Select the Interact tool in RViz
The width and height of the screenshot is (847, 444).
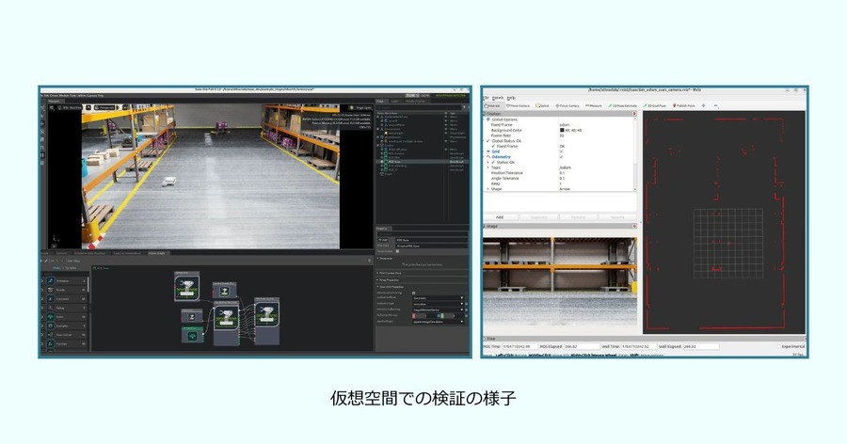click(494, 106)
